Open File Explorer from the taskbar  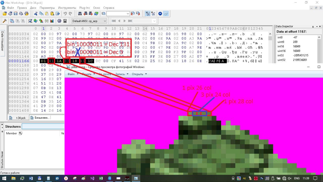[13, 178]
